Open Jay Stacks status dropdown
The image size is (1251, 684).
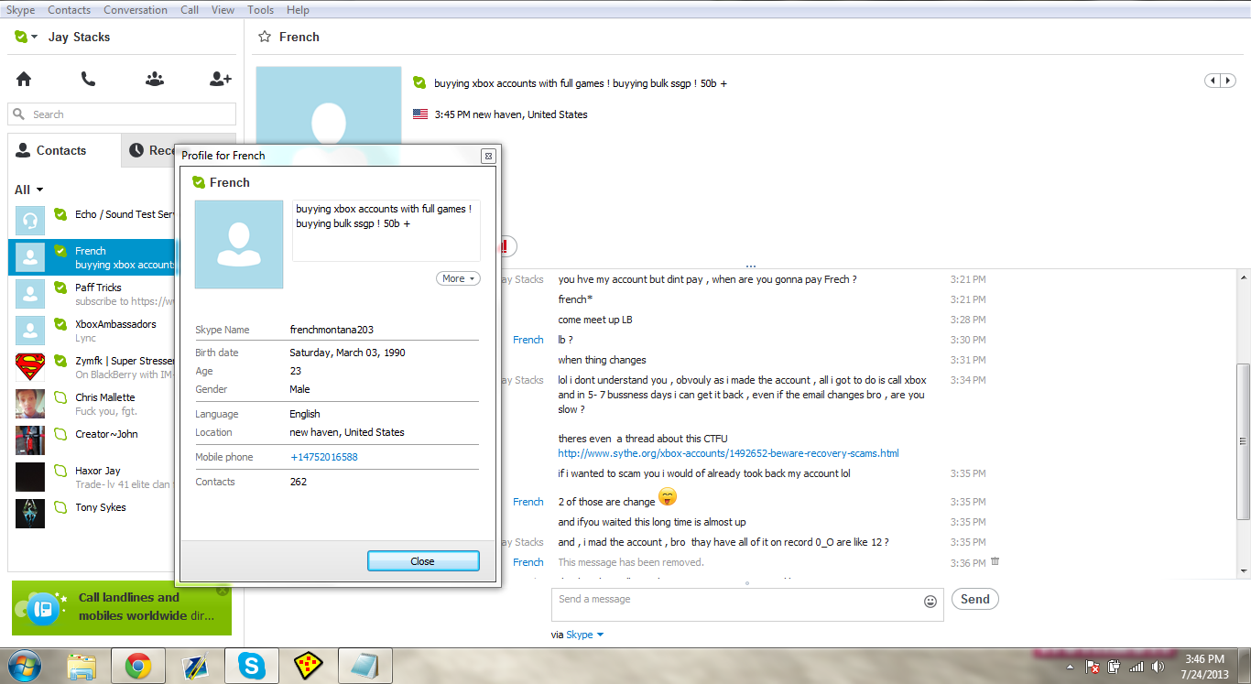coord(34,38)
